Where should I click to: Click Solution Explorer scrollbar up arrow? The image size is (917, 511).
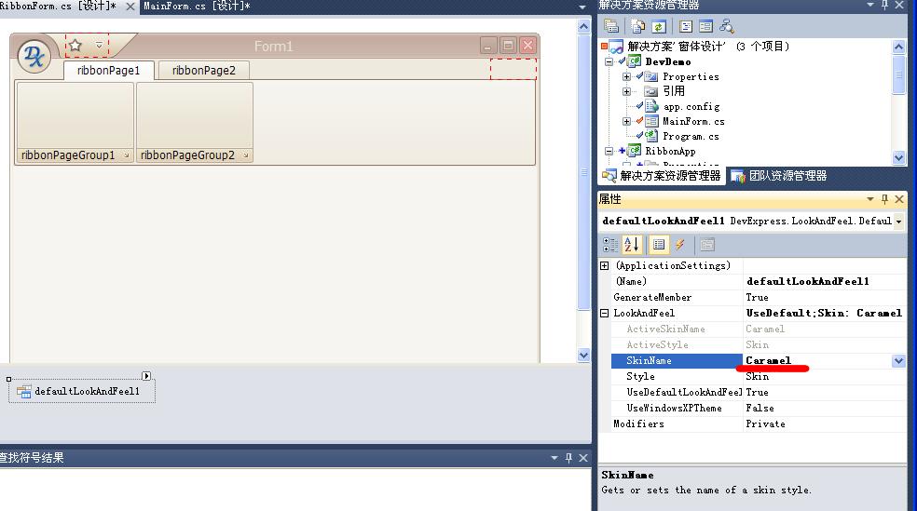899,47
